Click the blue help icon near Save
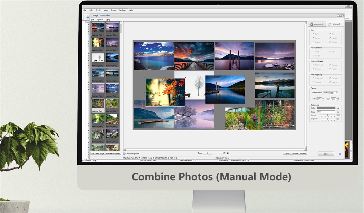Image resolution: width=364 pixels, height=213 pixels. [340, 154]
